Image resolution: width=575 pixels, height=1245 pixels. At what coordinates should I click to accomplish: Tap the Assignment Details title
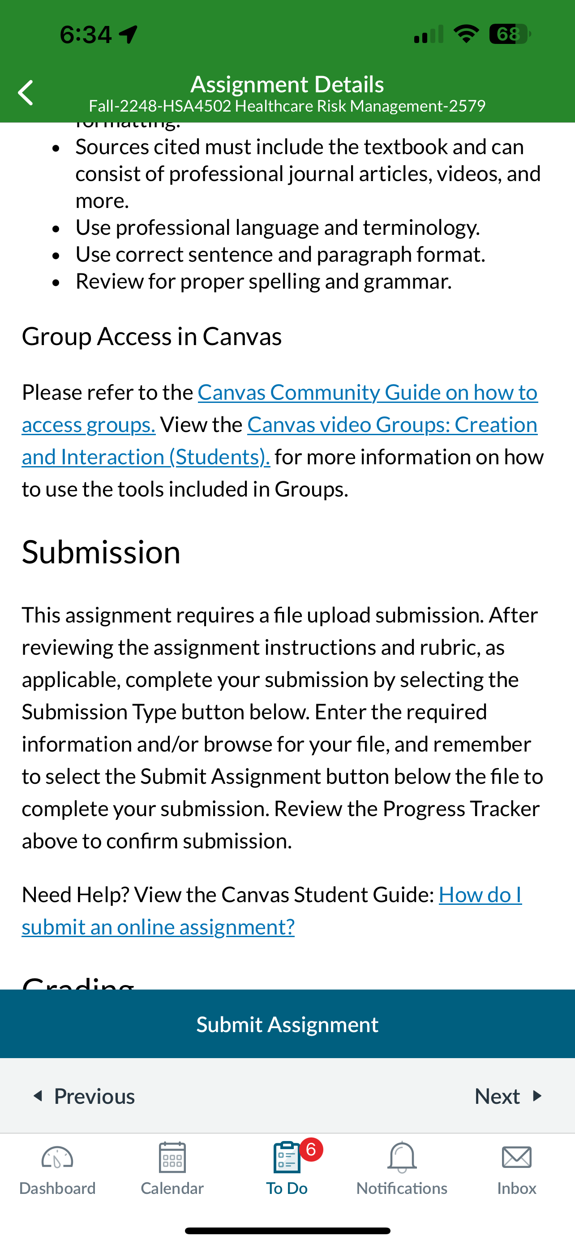(x=287, y=84)
